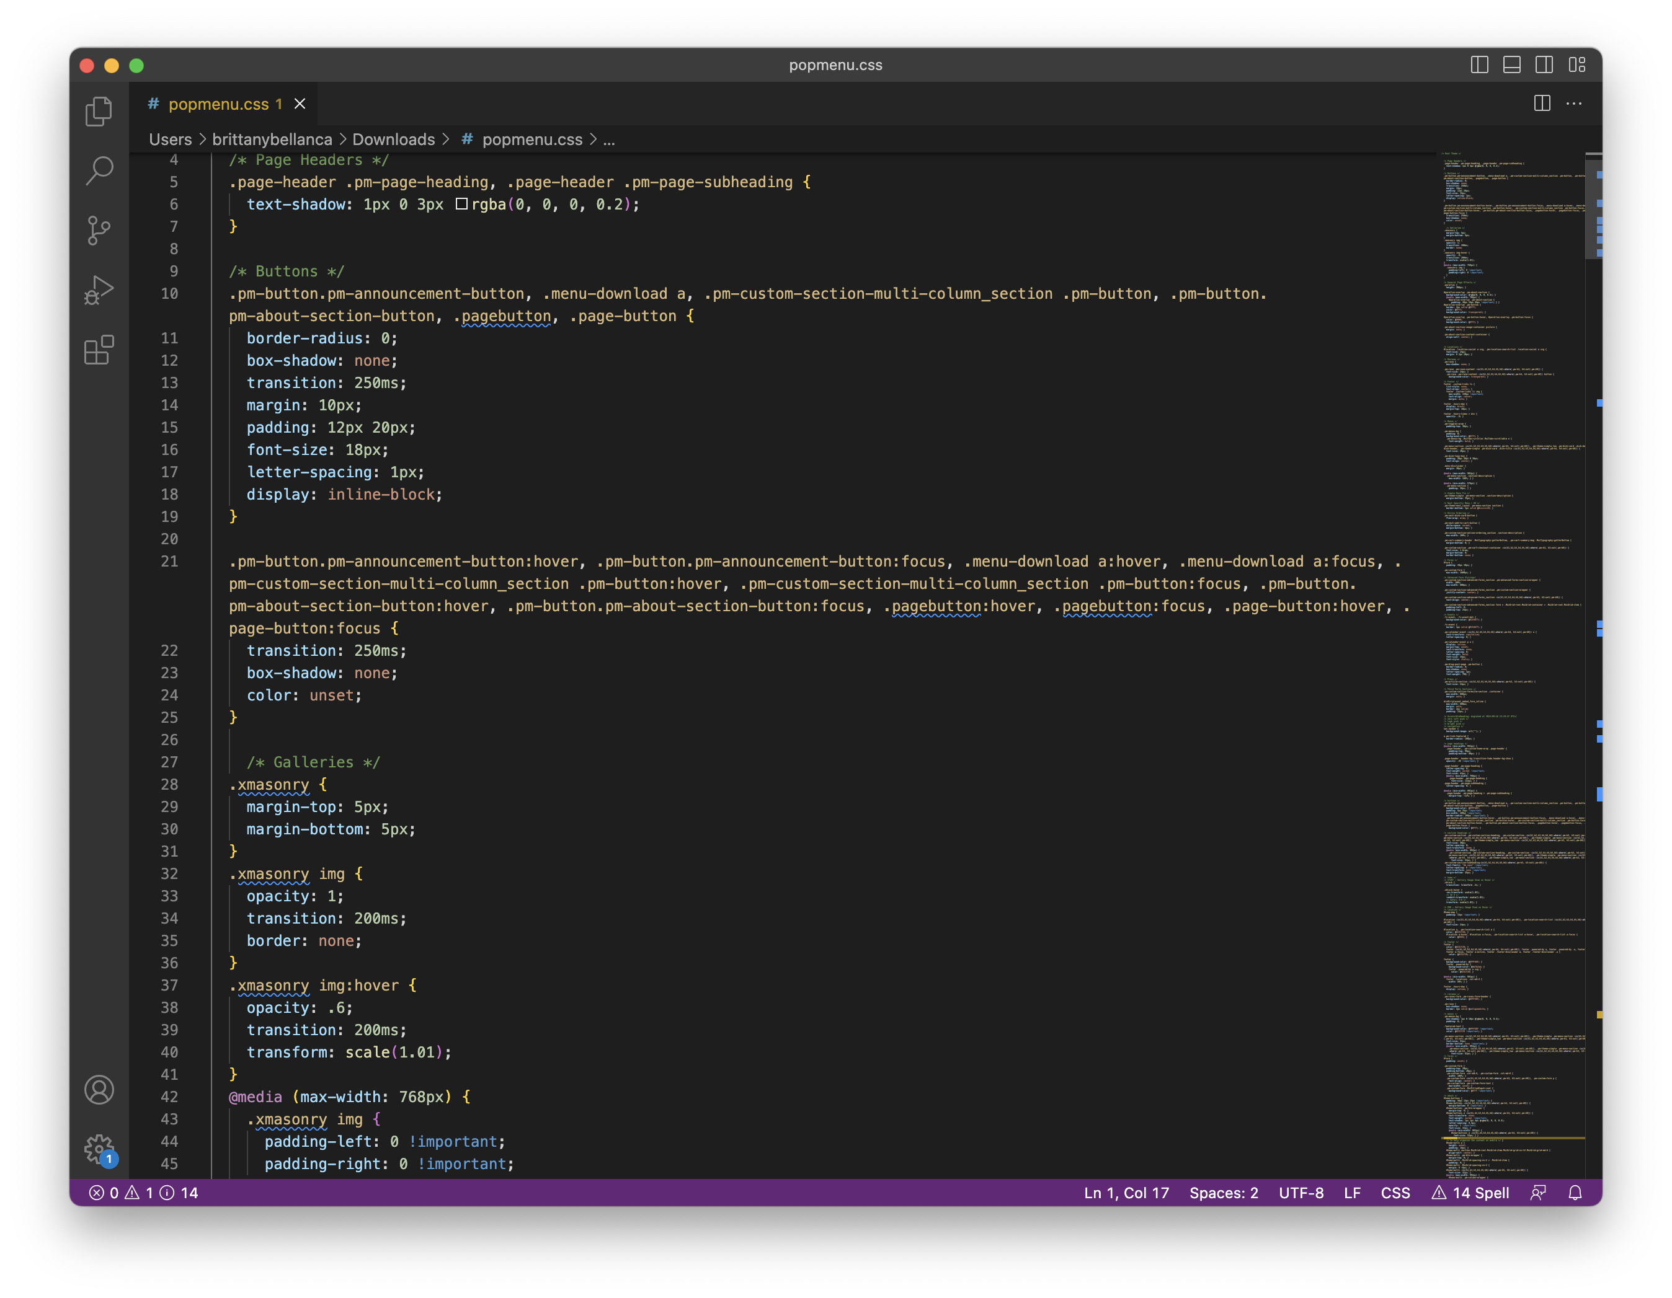Open the 14 Spell warnings indicator
Viewport: 1672px width, 1298px height.
(1470, 1193)
